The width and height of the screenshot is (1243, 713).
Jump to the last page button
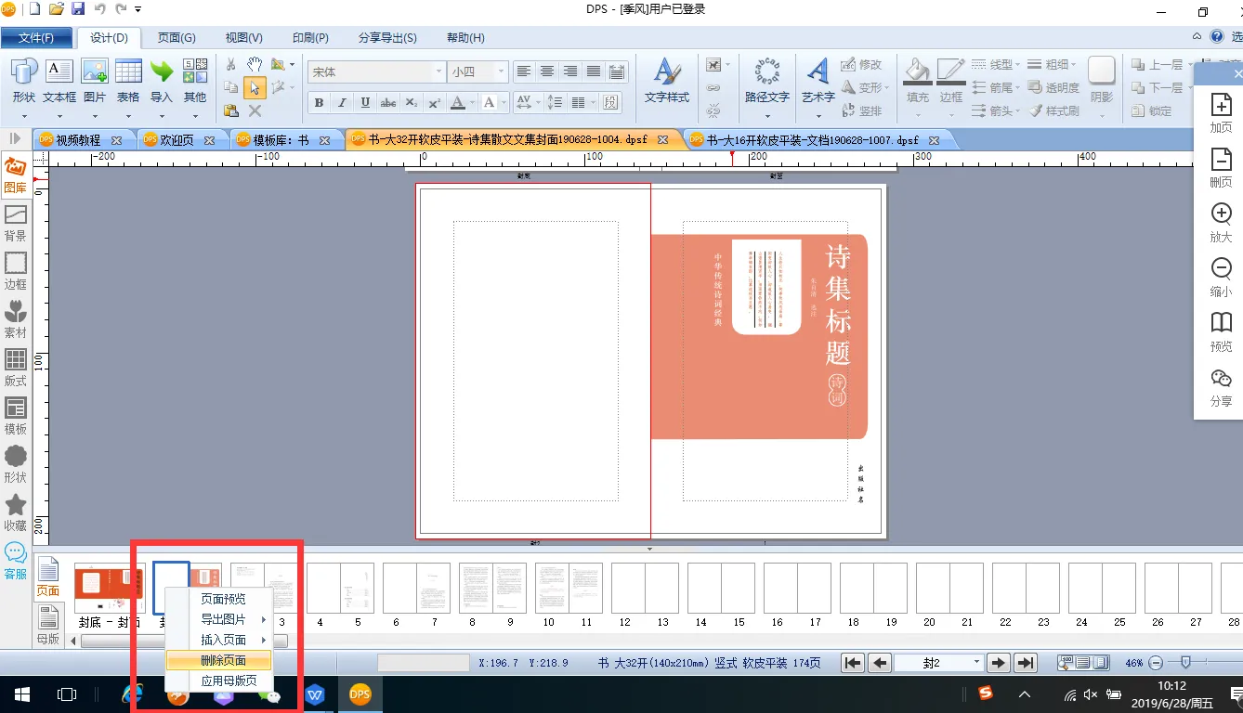[x=1025, y=663]
